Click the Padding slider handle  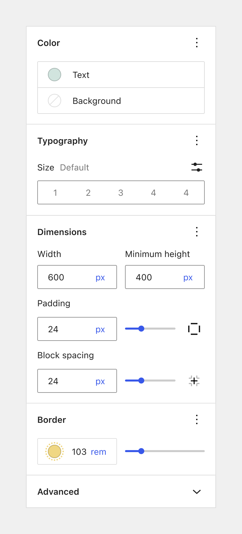pos(142,329)
